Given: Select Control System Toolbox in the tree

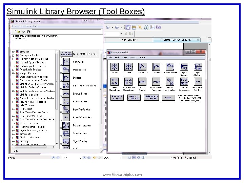Looking at the screenshot, I should [33, 63].
